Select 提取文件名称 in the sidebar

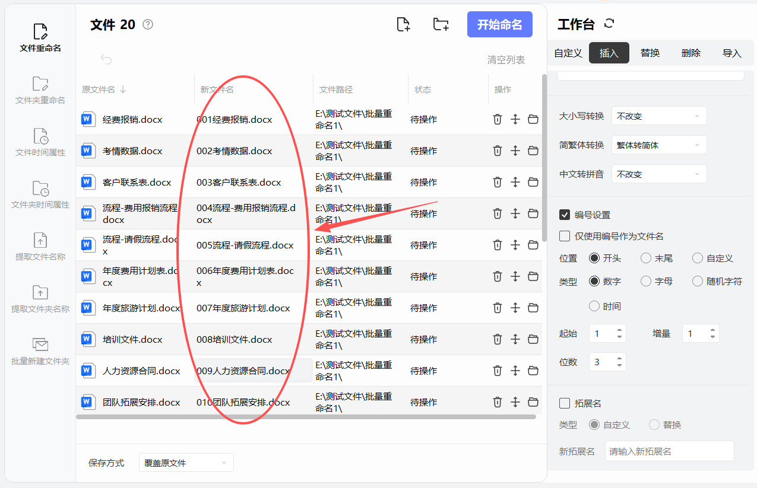pos(40,247)
